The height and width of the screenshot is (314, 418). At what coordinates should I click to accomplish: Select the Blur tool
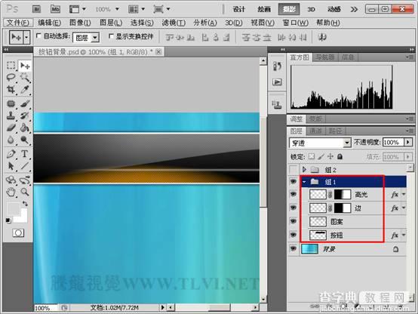pyautogui.click(x=11, y=140)
